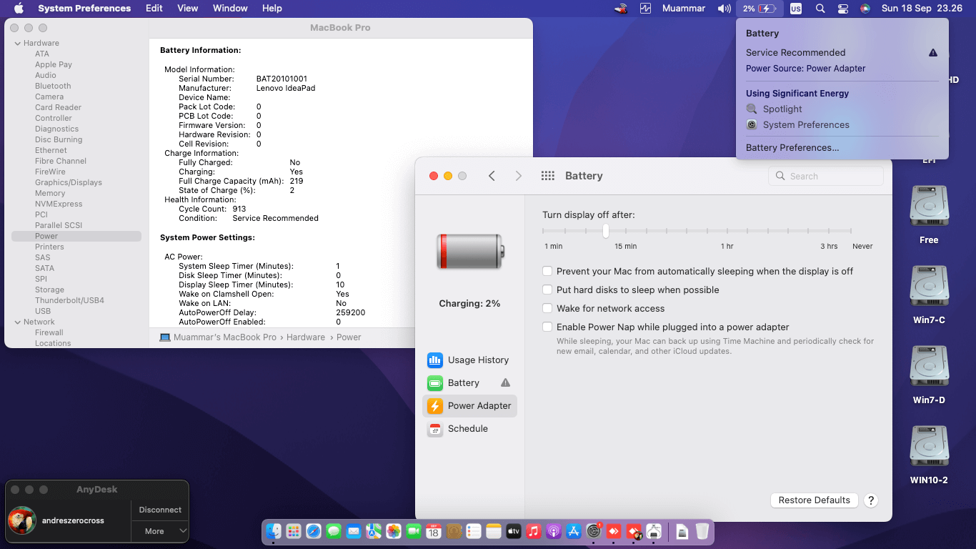Open the More dropdown in AnyDesk
Image resolution: width=976 pixels, height=549 pixels.
[160, 531]
